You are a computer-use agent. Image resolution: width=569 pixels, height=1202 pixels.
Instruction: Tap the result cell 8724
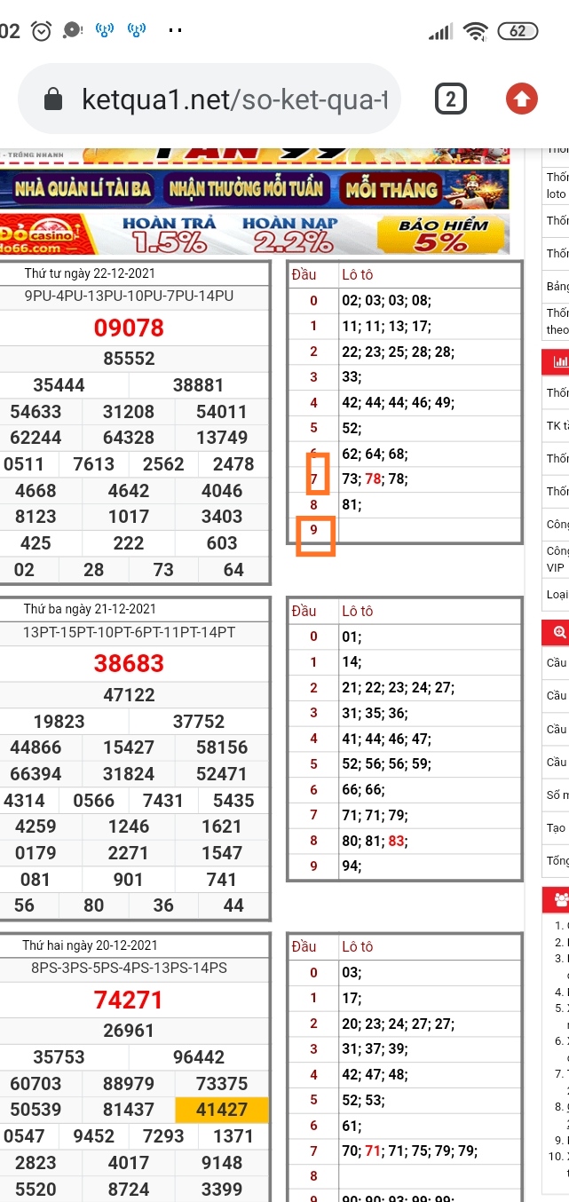point(129,1189)
